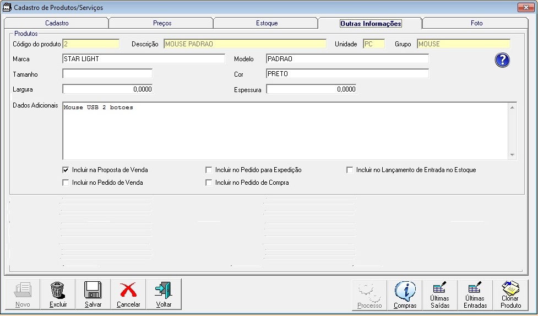
Task: Select the Estoque tab
Action: (x=267, y=23)
